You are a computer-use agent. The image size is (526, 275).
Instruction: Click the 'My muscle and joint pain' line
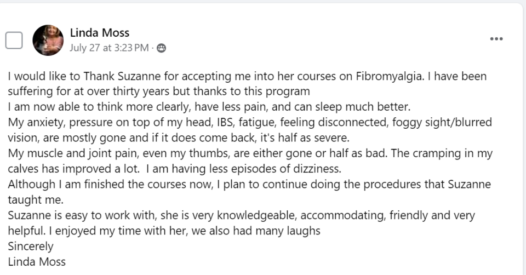(x=250, y=153)
